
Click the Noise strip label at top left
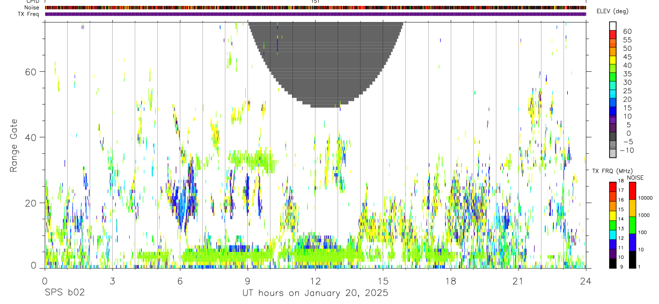click(x=32, y=8)
